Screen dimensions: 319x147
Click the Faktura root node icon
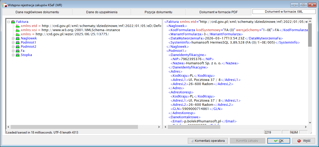coord(13,22)
